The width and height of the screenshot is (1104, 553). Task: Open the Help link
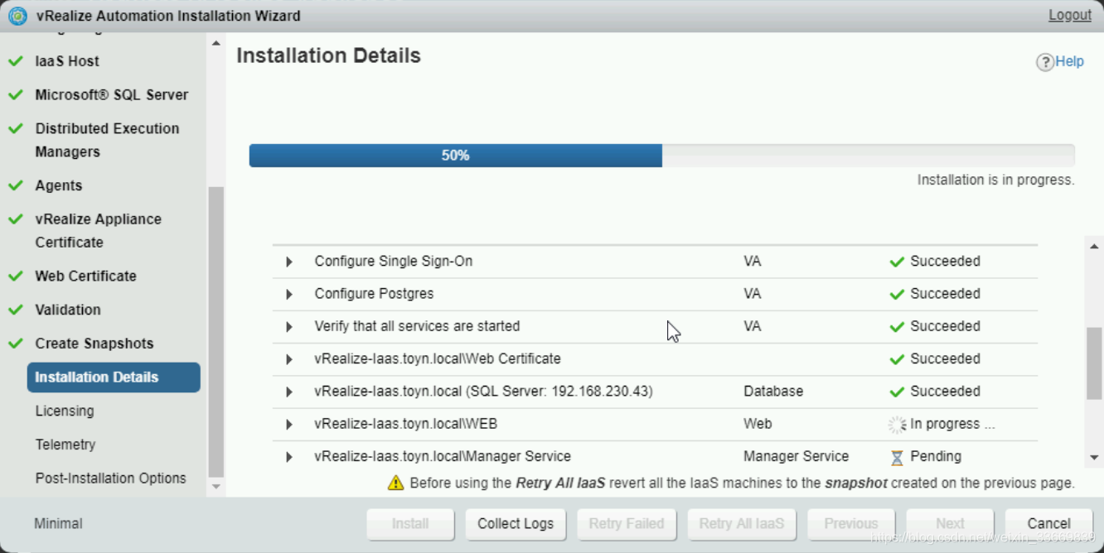point(1069,61)
